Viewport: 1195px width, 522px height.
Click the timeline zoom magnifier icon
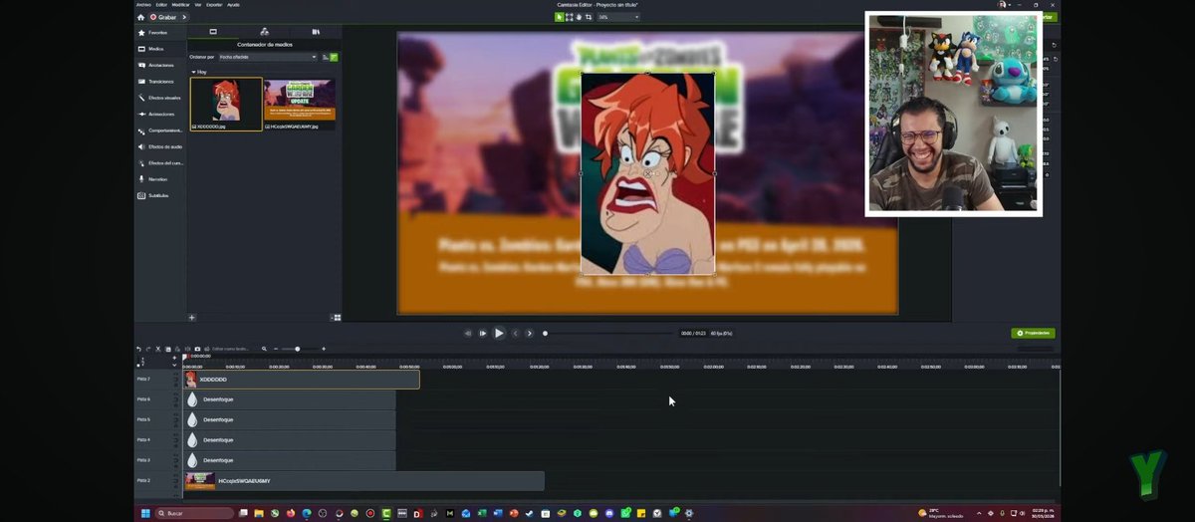(x=264, y=349)
